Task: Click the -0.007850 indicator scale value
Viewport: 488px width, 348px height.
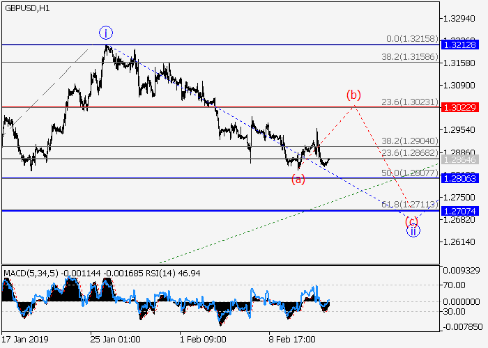Action: pos(462,327)
